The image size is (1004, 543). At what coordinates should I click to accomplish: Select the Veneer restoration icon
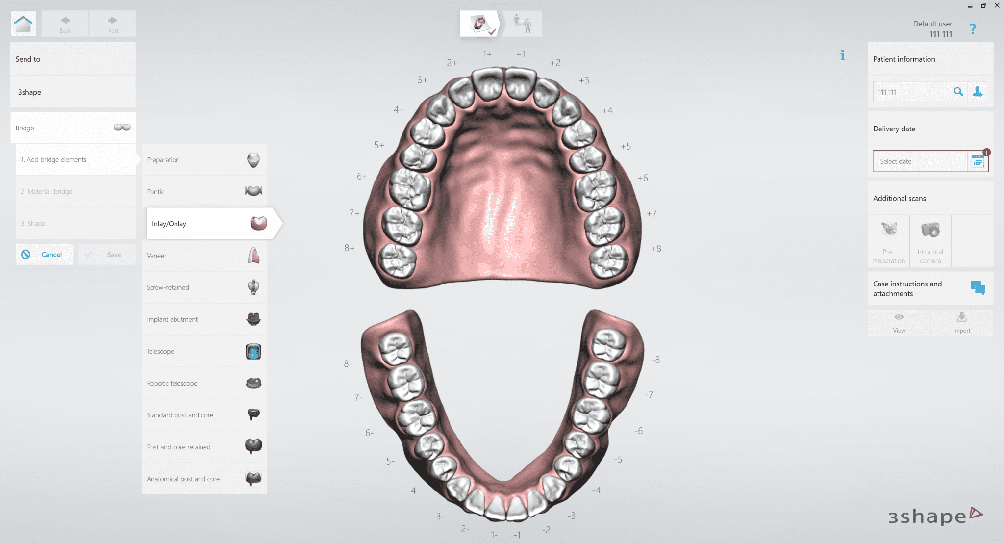(x=253, y=255)
